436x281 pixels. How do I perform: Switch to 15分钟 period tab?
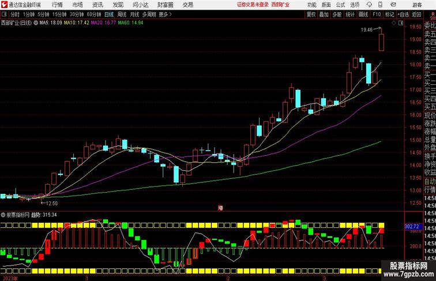[x=59, y=14]
